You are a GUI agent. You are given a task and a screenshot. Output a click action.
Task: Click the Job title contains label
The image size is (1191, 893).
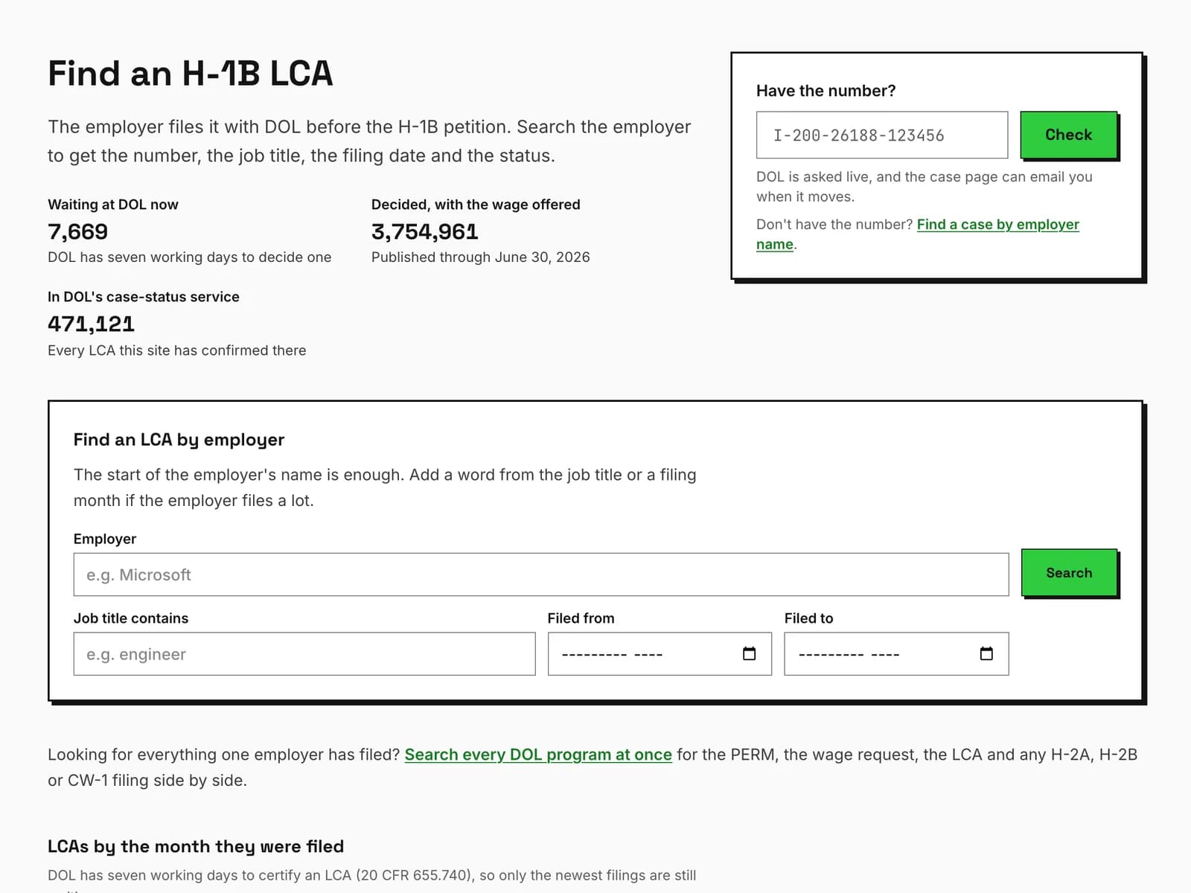pos(131,618)
